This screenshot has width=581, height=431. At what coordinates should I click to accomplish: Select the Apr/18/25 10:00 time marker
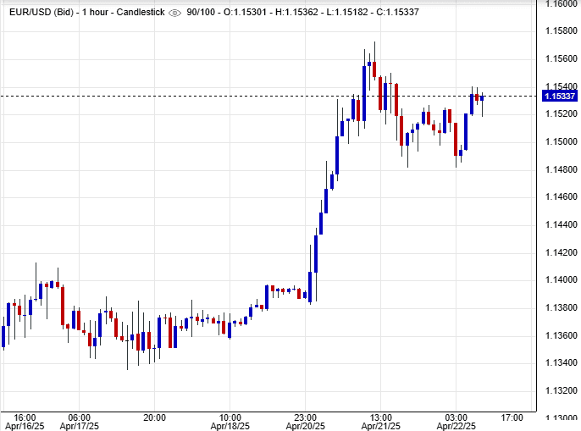[230, 423]
